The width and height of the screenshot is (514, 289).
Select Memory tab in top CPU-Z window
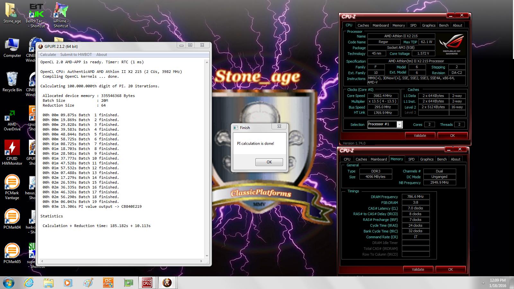[399, 25]
